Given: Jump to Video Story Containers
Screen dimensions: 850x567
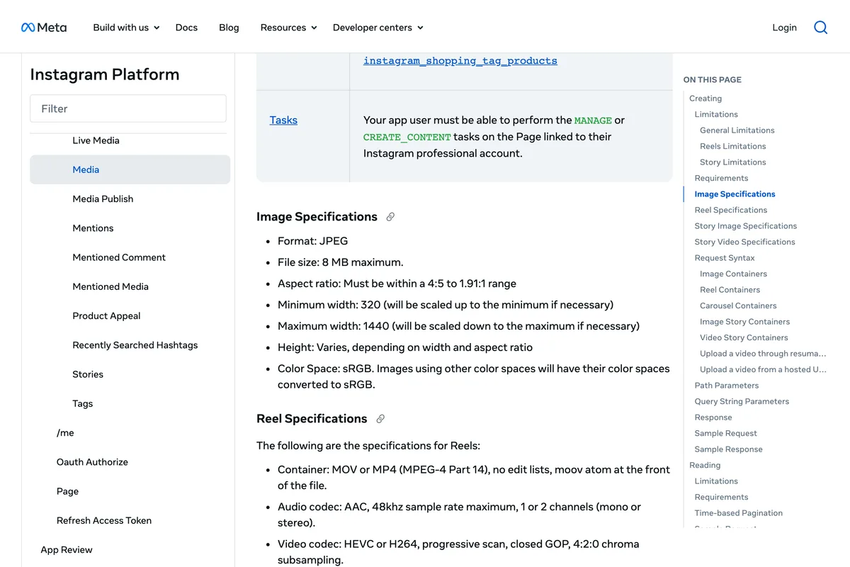Looking at the screenshot, I should point(744,337).
